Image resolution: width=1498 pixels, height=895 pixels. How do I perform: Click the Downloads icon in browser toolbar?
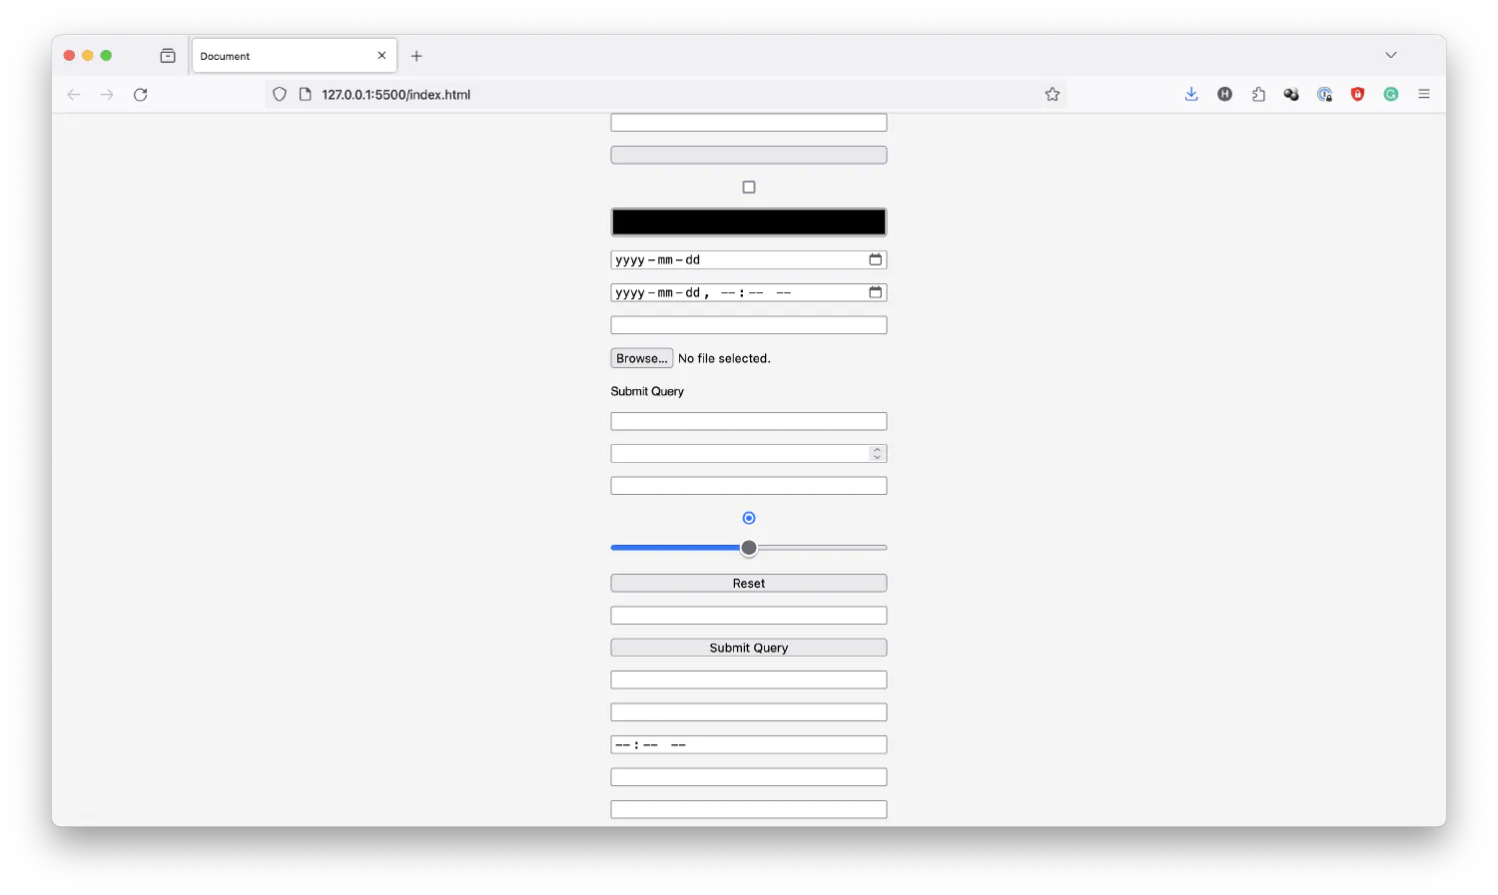tap(1190, 94)
